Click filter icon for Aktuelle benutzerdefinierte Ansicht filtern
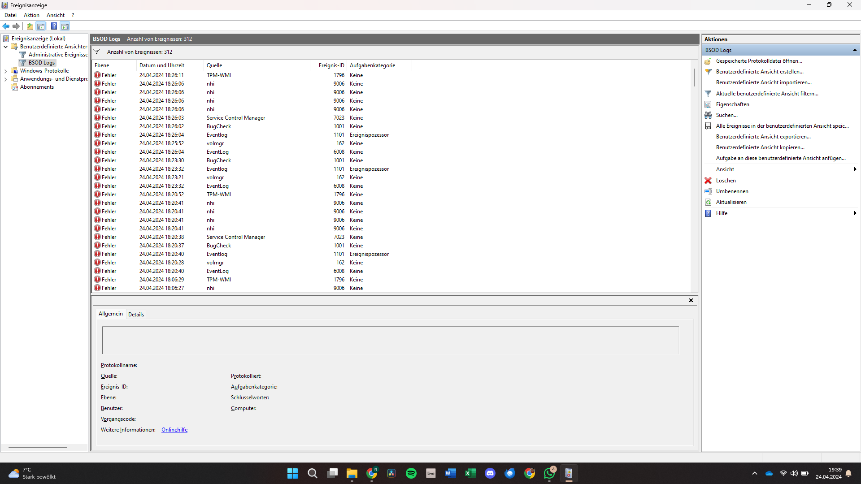 [708, 94]
